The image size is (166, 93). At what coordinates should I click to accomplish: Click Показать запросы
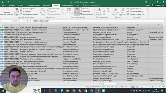tap(27, 9)
